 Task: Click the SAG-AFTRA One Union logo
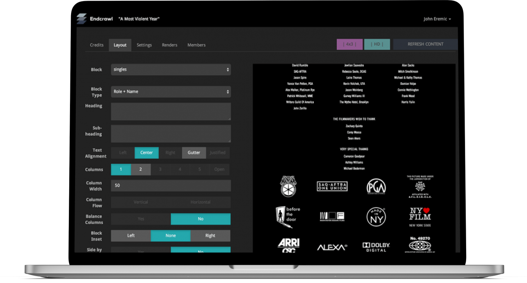click(332, 186)
